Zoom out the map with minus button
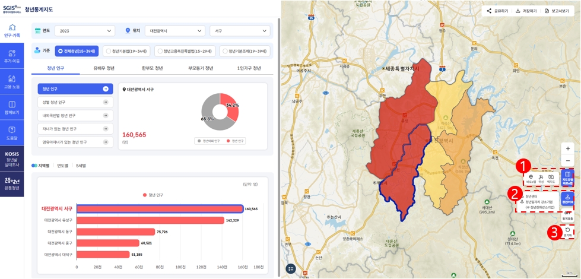This screenshot has width=581, height=279. (567, 160)
